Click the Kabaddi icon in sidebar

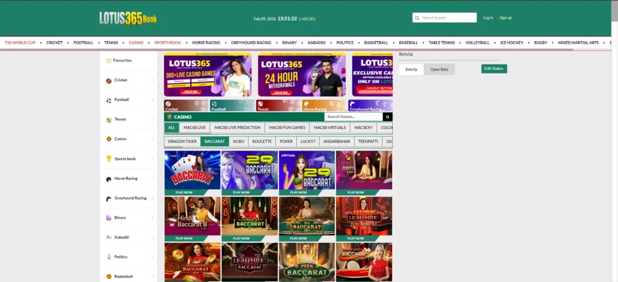(109, 237)
